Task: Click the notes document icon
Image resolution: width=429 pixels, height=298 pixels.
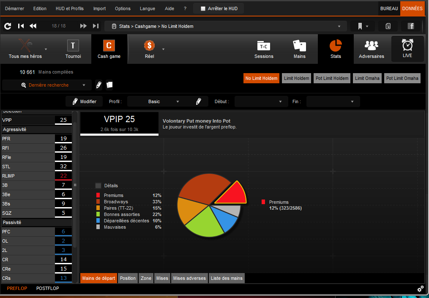Action: pos(388,26)
